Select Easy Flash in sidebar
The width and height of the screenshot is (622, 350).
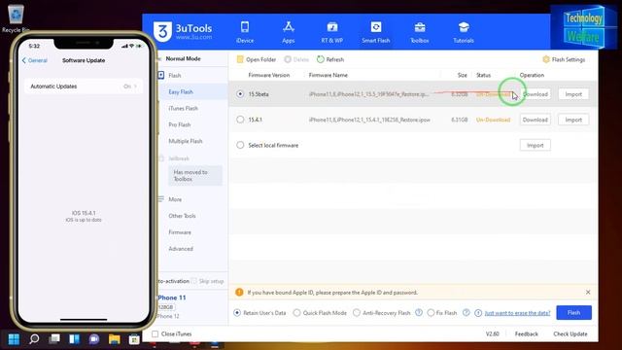click(181, 91)
